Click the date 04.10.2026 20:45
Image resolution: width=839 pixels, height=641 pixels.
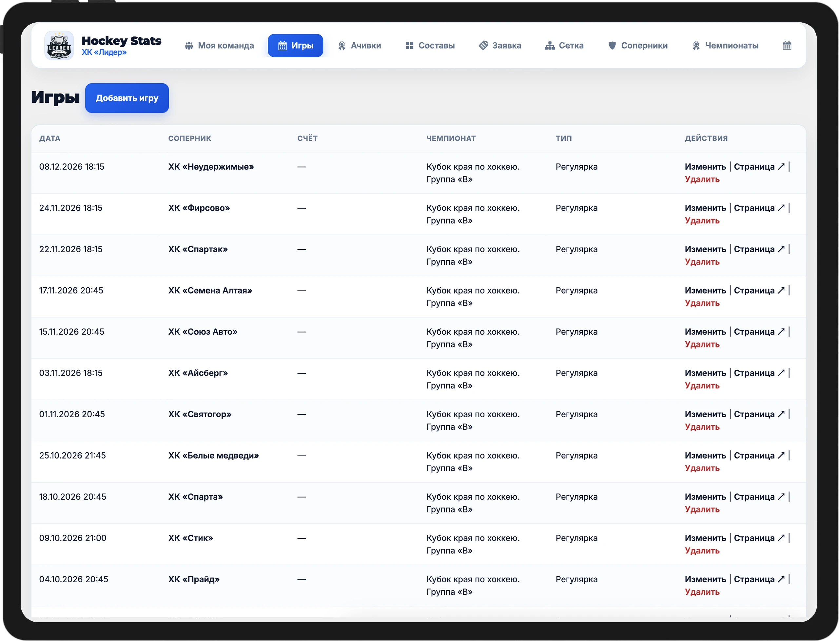(x=73, y=579)
